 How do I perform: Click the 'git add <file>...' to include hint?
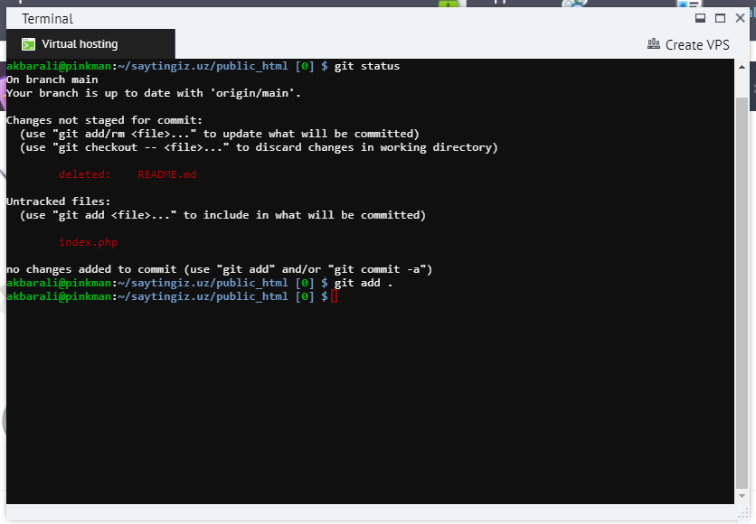222,215
